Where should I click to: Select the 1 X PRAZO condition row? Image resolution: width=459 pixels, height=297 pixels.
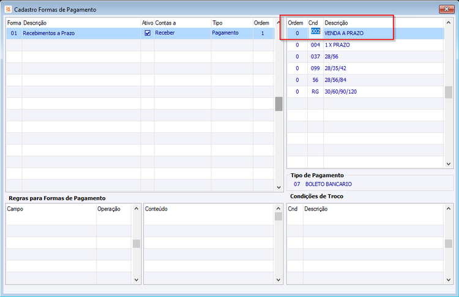(365, 45)
